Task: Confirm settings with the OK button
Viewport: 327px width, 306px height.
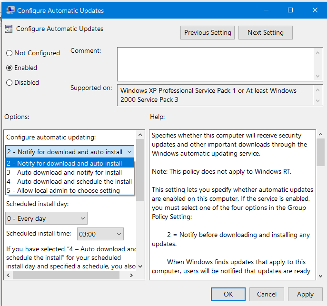Action: coord(228,294)
